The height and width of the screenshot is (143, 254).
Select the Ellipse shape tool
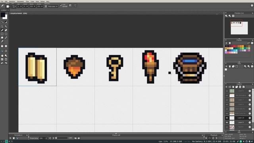[6, 34]
